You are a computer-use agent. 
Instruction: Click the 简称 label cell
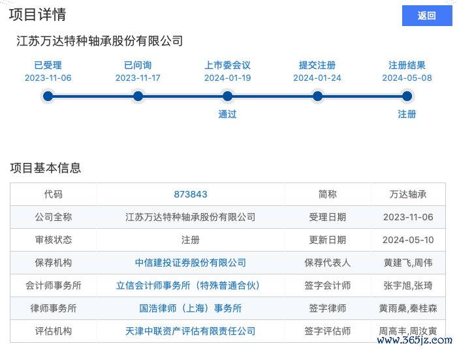pos(328,194)
